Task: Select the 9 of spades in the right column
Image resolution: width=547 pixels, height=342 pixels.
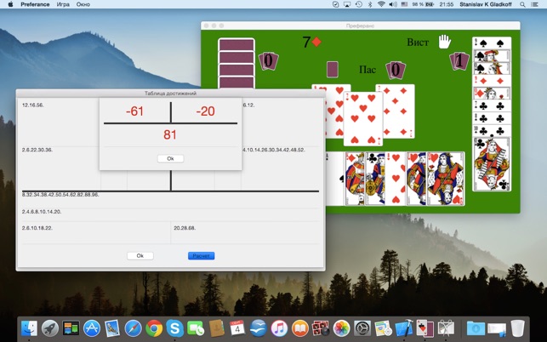Action: pos(492,43)
